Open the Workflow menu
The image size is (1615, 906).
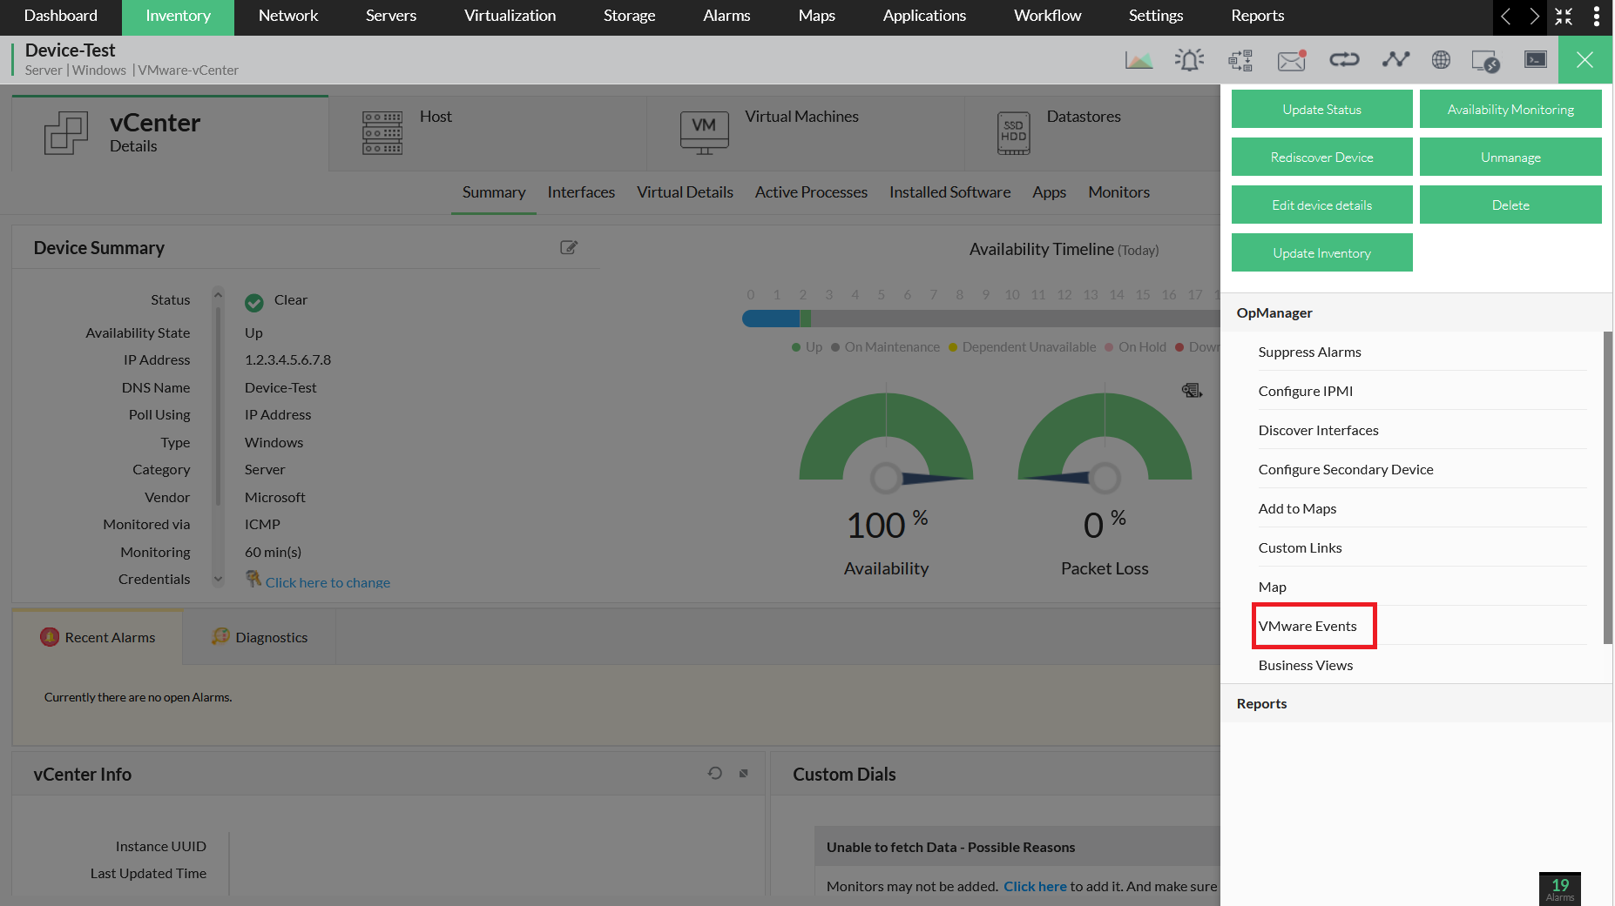[x=1048, y=17]
